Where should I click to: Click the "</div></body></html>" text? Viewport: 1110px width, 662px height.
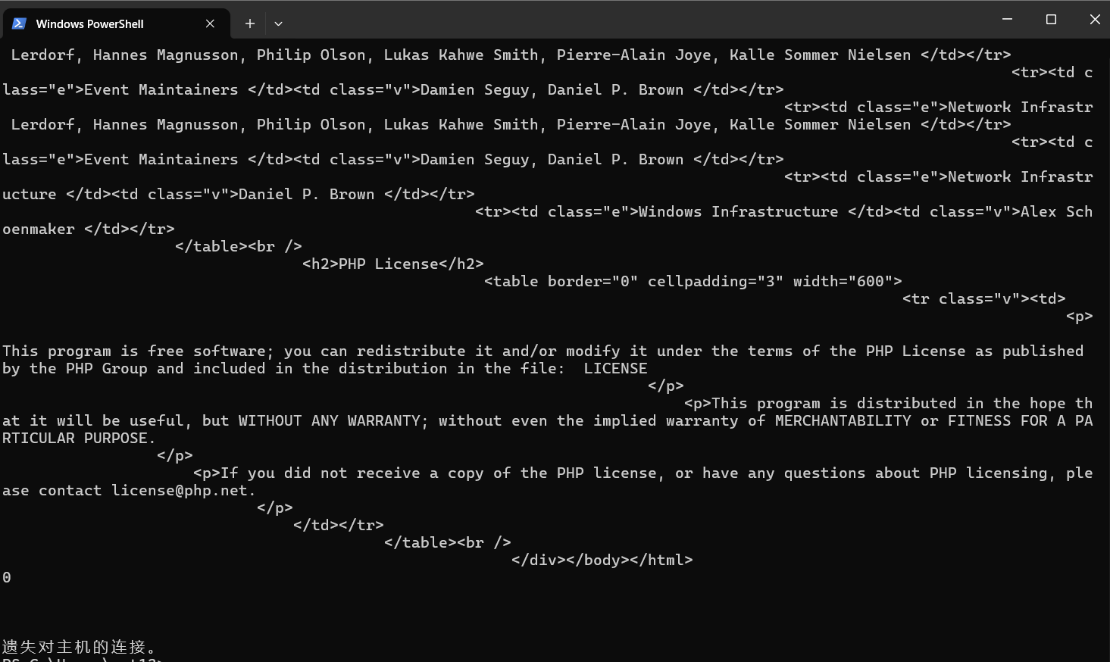tap(602, 560)
